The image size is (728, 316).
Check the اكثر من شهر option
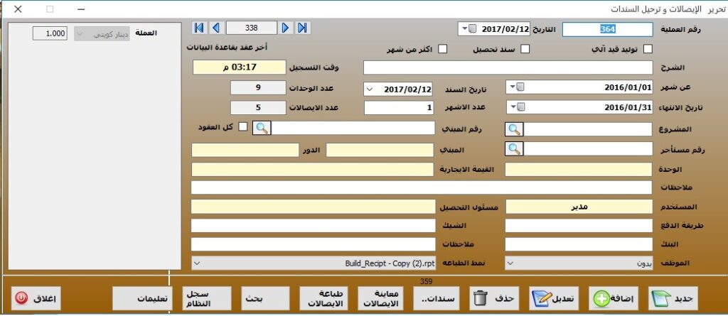pyautogui.click(x=443, y=49)
